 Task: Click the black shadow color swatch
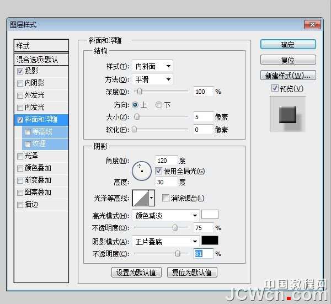coord(210,241)
